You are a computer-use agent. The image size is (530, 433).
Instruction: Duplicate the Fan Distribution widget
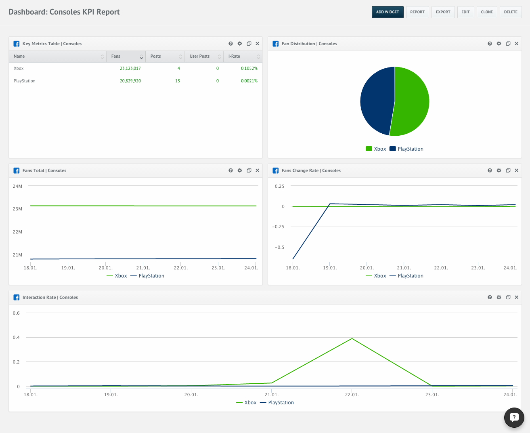coord(508,44)
